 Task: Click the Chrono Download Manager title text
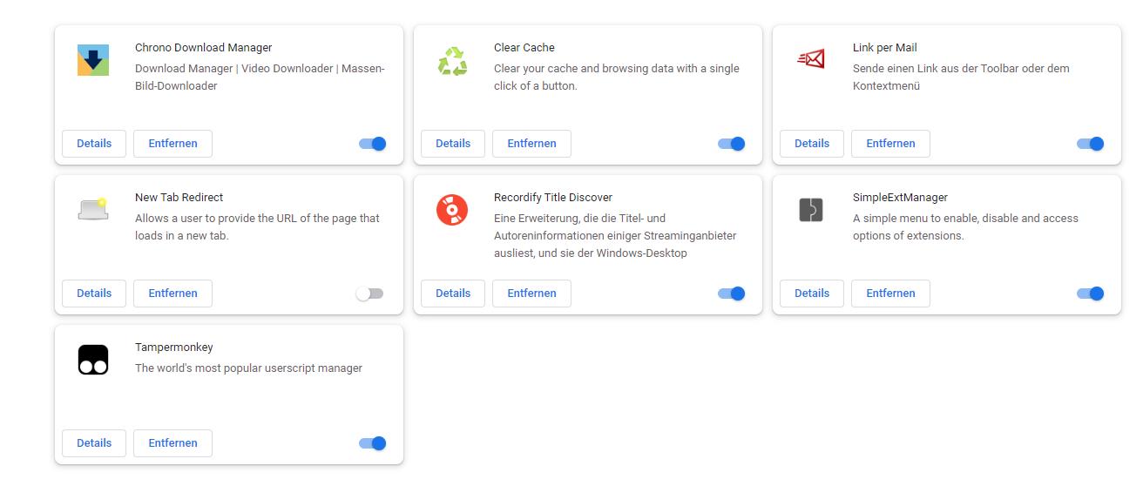point(203,48)
